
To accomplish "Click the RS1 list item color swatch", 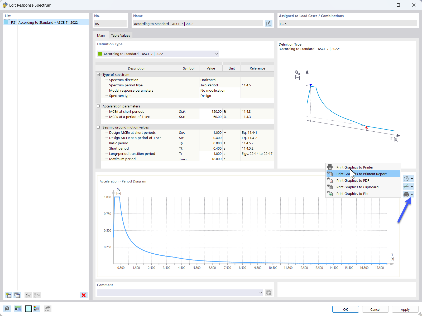I will click(7, 22).
